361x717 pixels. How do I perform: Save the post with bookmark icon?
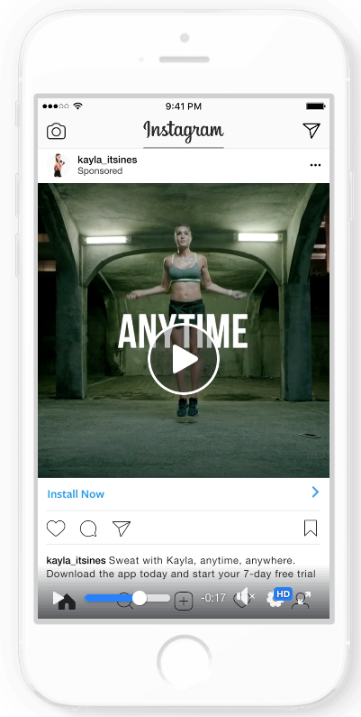pos(311,529)
